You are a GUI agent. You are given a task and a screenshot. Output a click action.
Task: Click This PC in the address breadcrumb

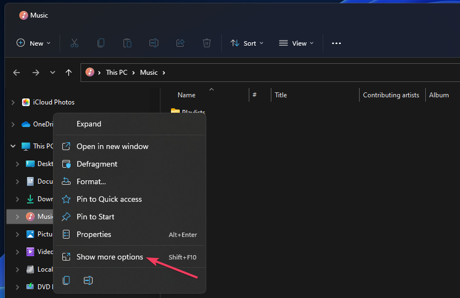click(x=116, y=72)
